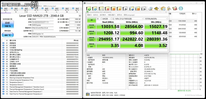Click next-disk arrow beside Lexar SSD title
The width and height of the screenshot is (206, 99).
80,16
